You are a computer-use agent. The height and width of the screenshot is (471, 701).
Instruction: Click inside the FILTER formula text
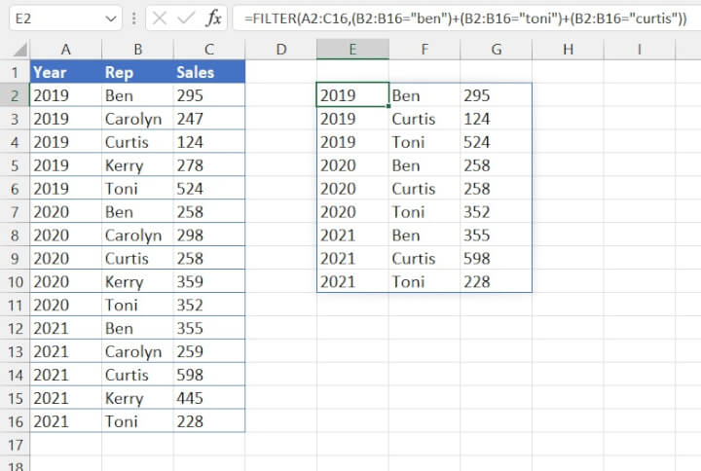(x=465, y=18)
